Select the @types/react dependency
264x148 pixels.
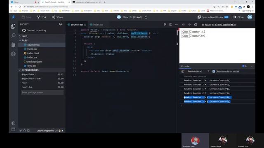point(42,74)
